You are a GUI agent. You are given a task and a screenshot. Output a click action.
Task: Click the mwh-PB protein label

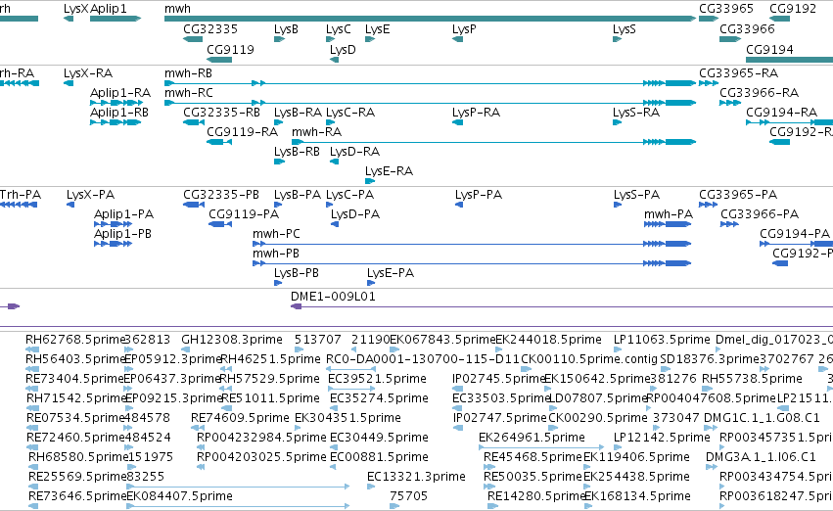click(276, 254)
